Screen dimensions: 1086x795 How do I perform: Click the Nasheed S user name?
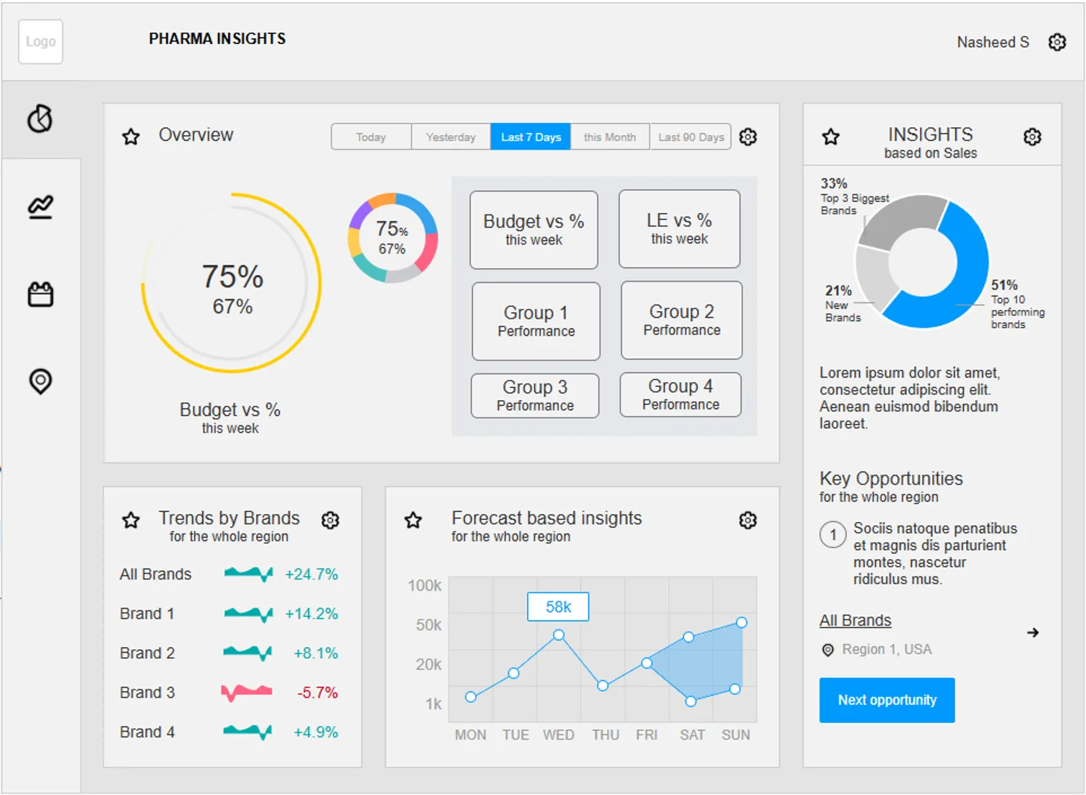(x=993, y=42)
